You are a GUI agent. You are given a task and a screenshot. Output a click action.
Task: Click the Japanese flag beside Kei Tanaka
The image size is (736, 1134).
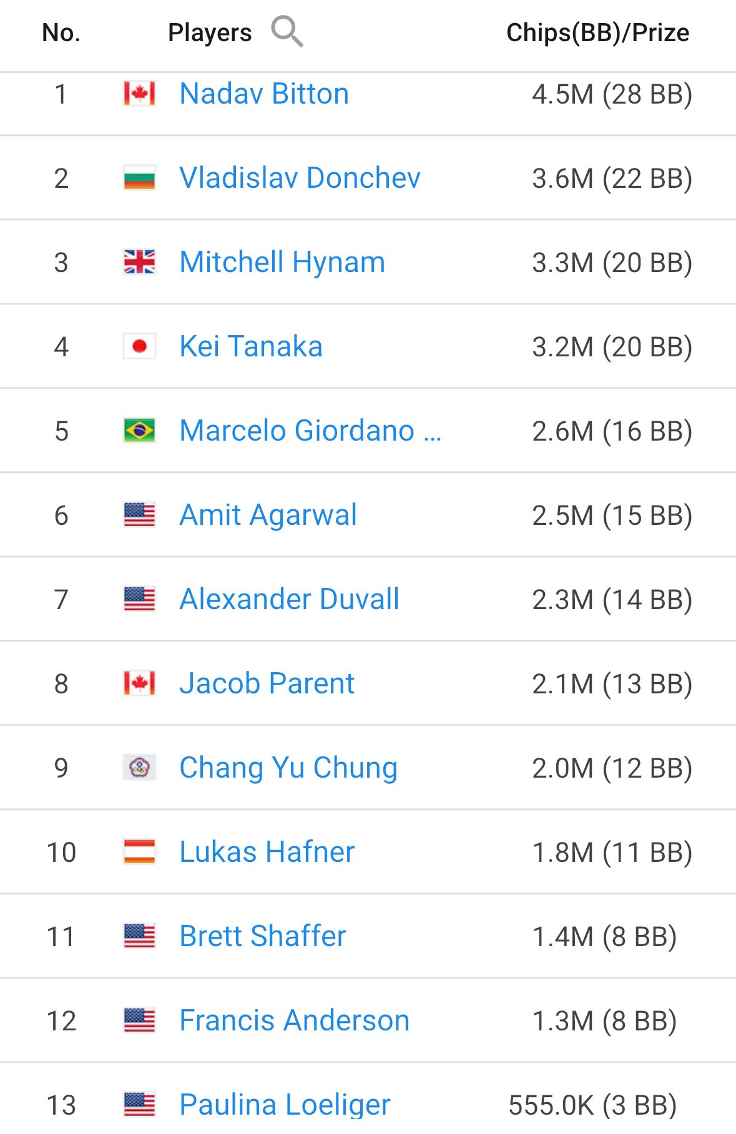pos(139,347)
